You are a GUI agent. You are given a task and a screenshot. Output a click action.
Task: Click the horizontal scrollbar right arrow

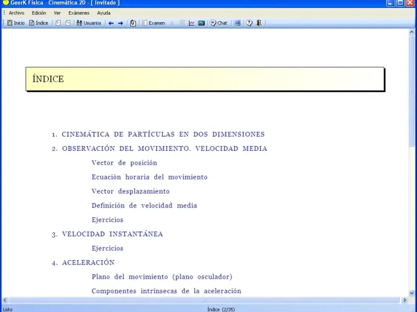coord(404,301)
